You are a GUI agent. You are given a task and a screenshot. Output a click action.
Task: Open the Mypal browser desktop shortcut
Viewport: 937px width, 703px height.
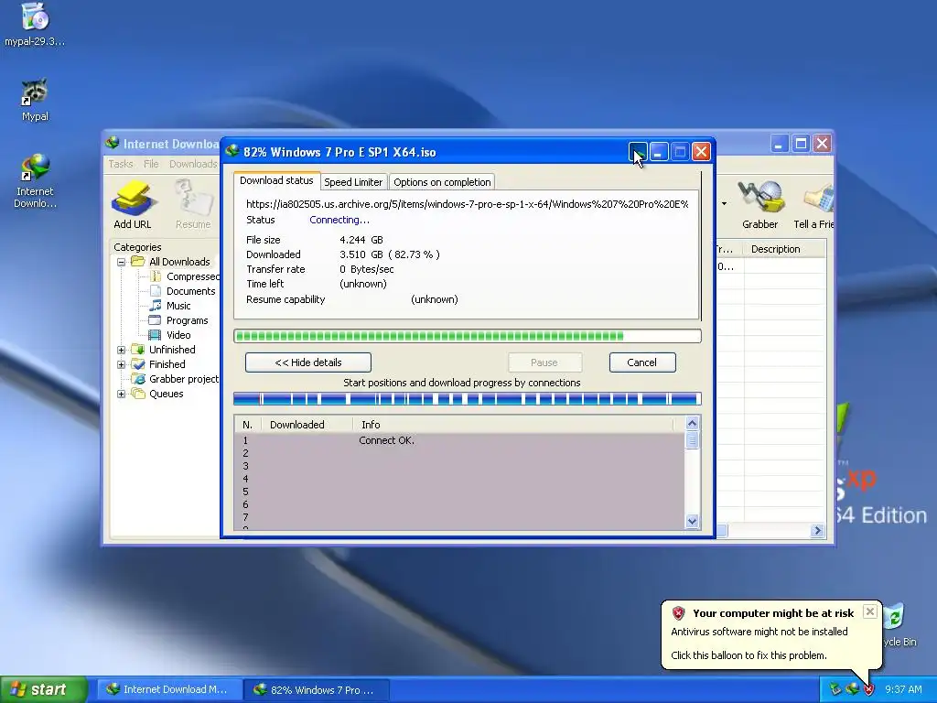pos(35,99)
